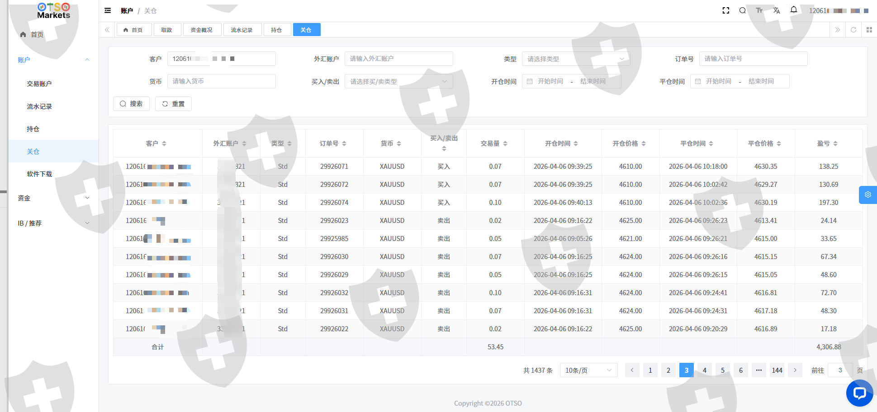Open the font size setting icon
This screenshot has height=412, width=877.
coord(759,10)
